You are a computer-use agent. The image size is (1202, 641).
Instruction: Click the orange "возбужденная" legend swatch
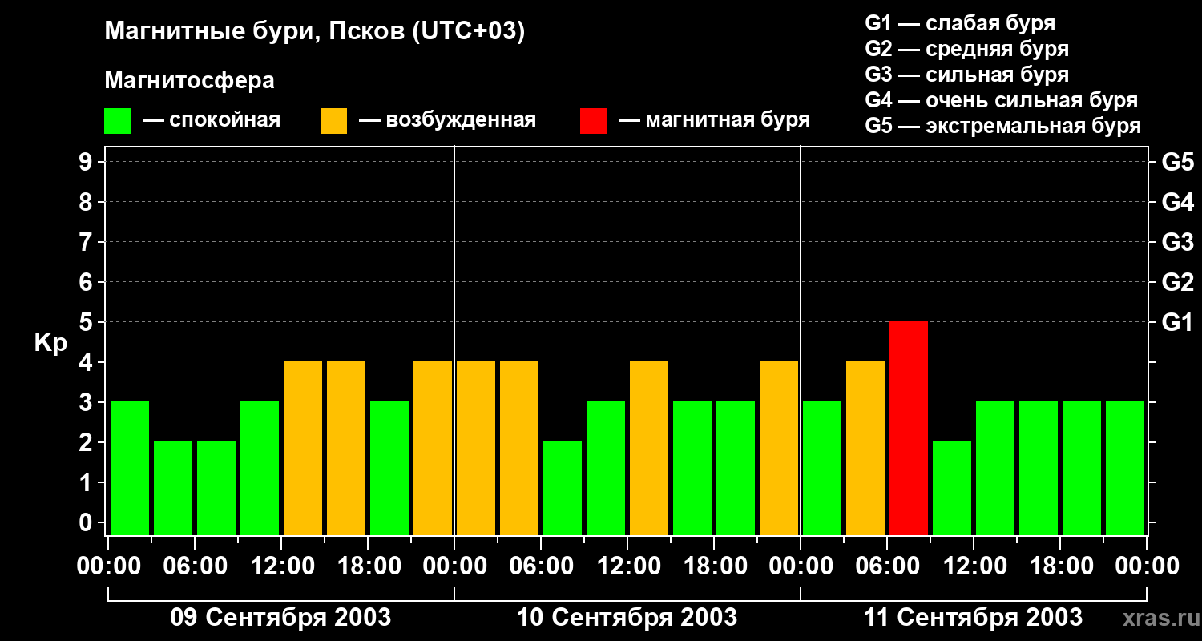point(333,121)
